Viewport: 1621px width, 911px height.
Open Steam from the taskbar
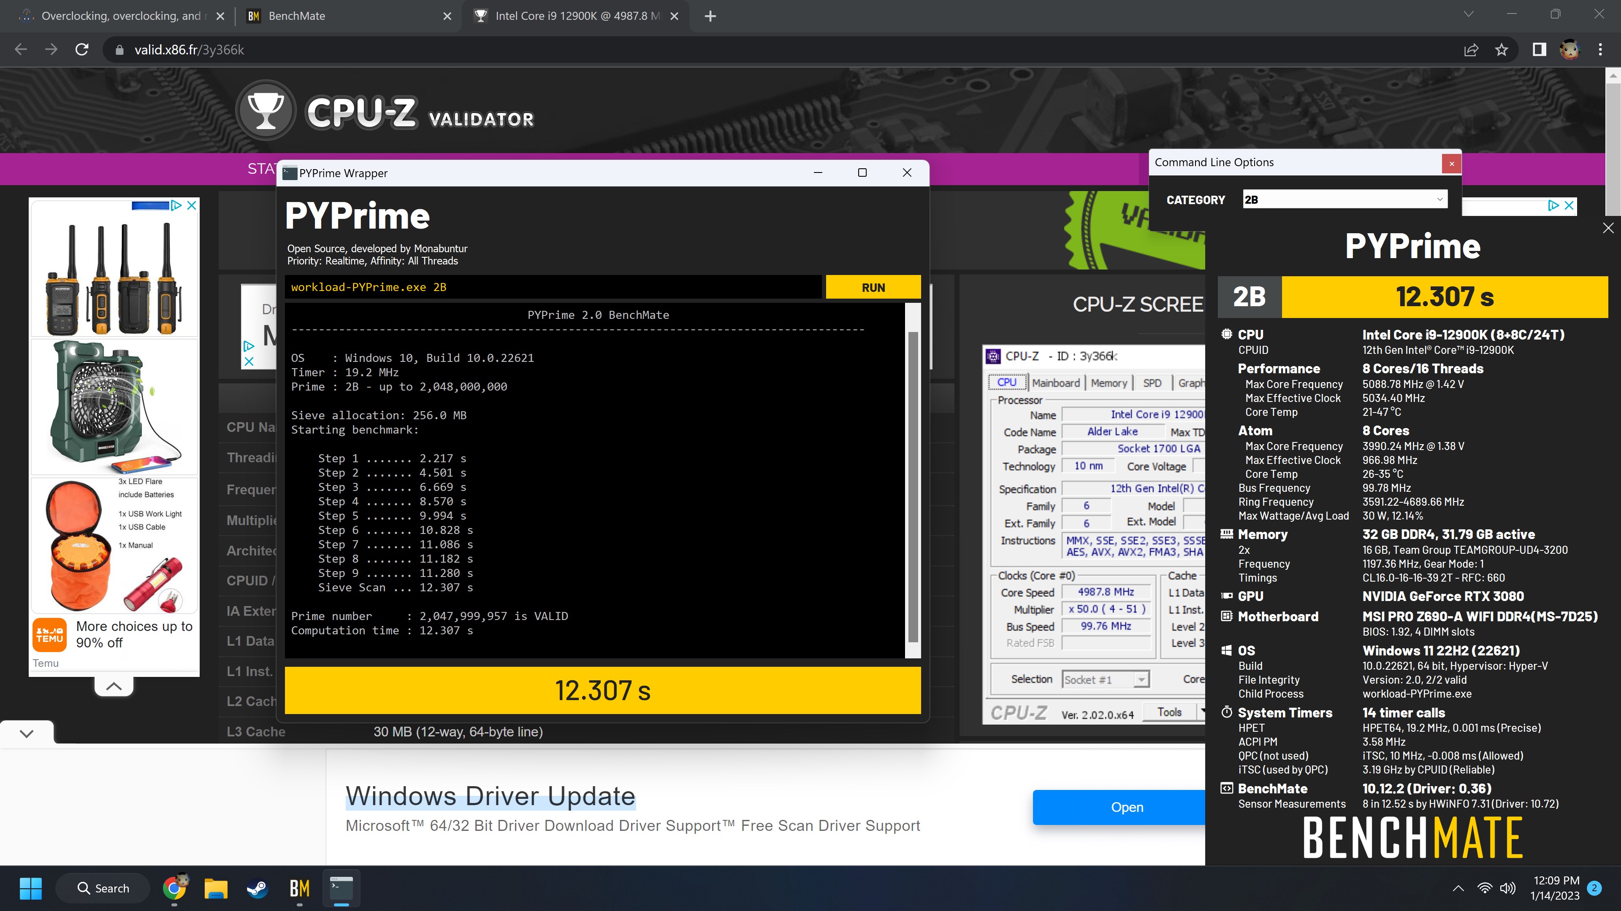click(x=258, y=888)
